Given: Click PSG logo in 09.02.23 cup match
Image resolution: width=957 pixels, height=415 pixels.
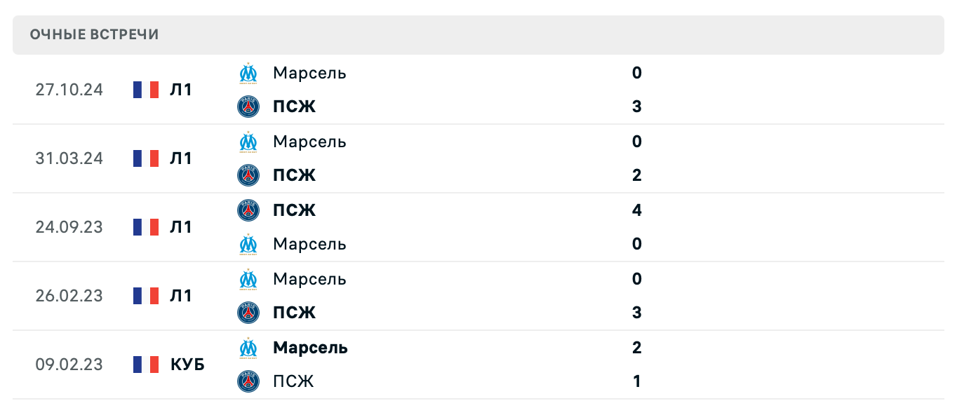Looking at the screenshot, I should pyautogui.click(x=248, y=381).
